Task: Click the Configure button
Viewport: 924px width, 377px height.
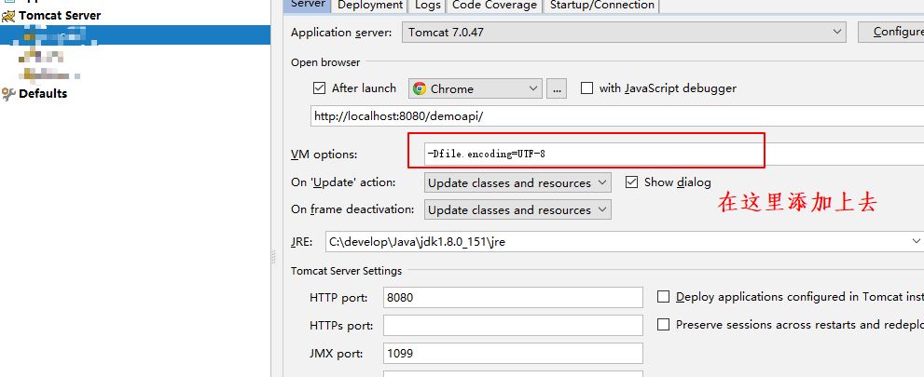Action: pos(891,32)
